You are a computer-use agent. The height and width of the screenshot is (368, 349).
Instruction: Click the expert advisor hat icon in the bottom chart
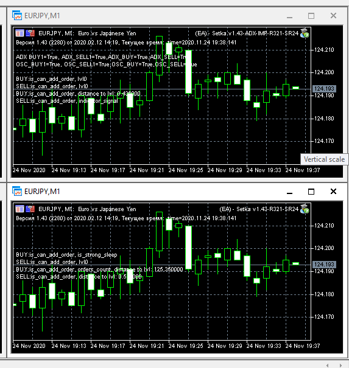click(305, 209)
